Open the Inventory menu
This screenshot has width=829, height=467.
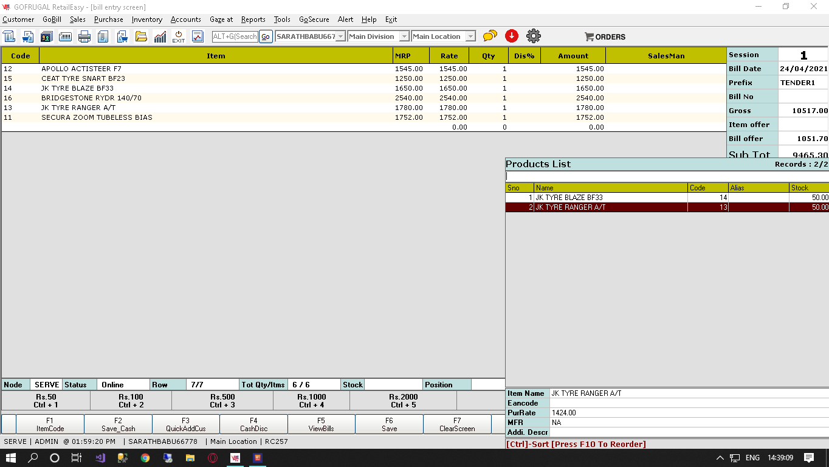click(x=146, y=19)
